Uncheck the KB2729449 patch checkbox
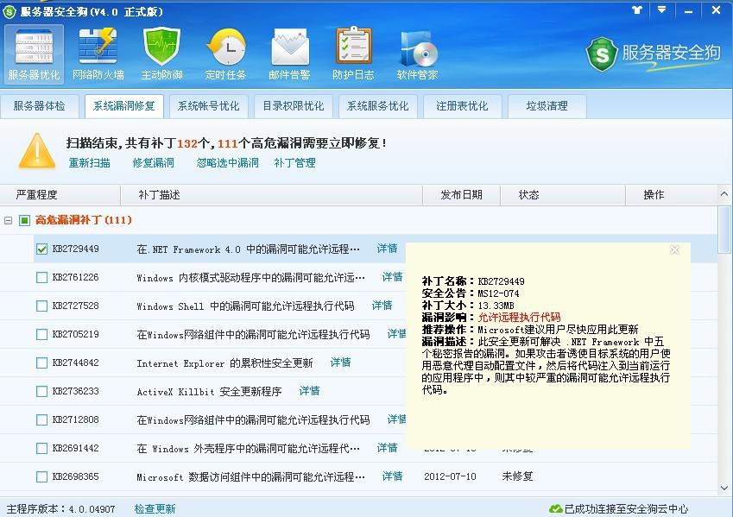Screen dimensions: 733x517 click(x=41, y=249)
